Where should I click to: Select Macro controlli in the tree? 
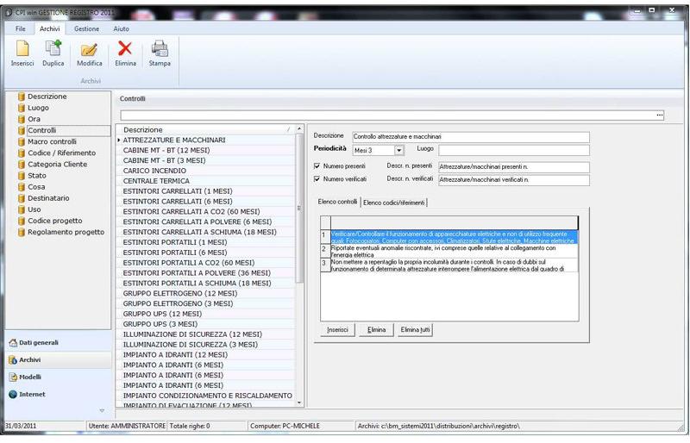[52, 141]
